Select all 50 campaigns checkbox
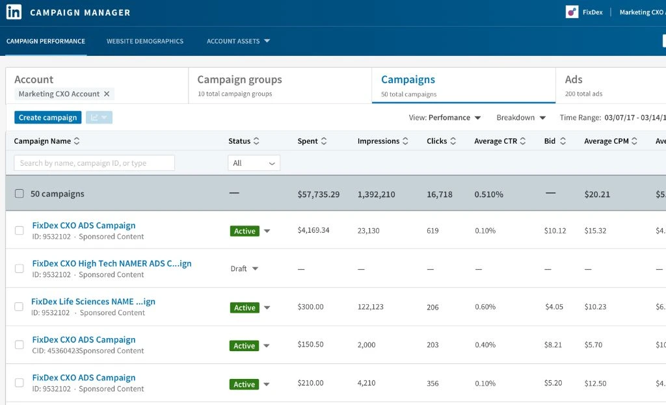Viewport: 666px width, 405px height. pyautogui.click(x=19, y=194)
